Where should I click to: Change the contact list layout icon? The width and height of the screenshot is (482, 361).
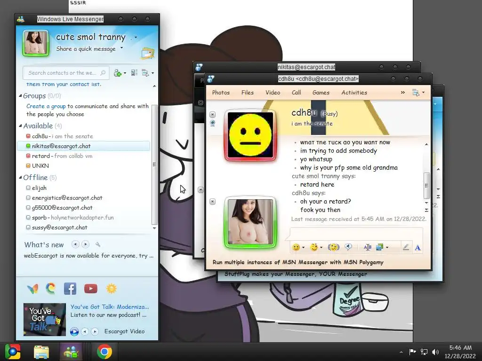pyautogui.click(x=134, y=73)
